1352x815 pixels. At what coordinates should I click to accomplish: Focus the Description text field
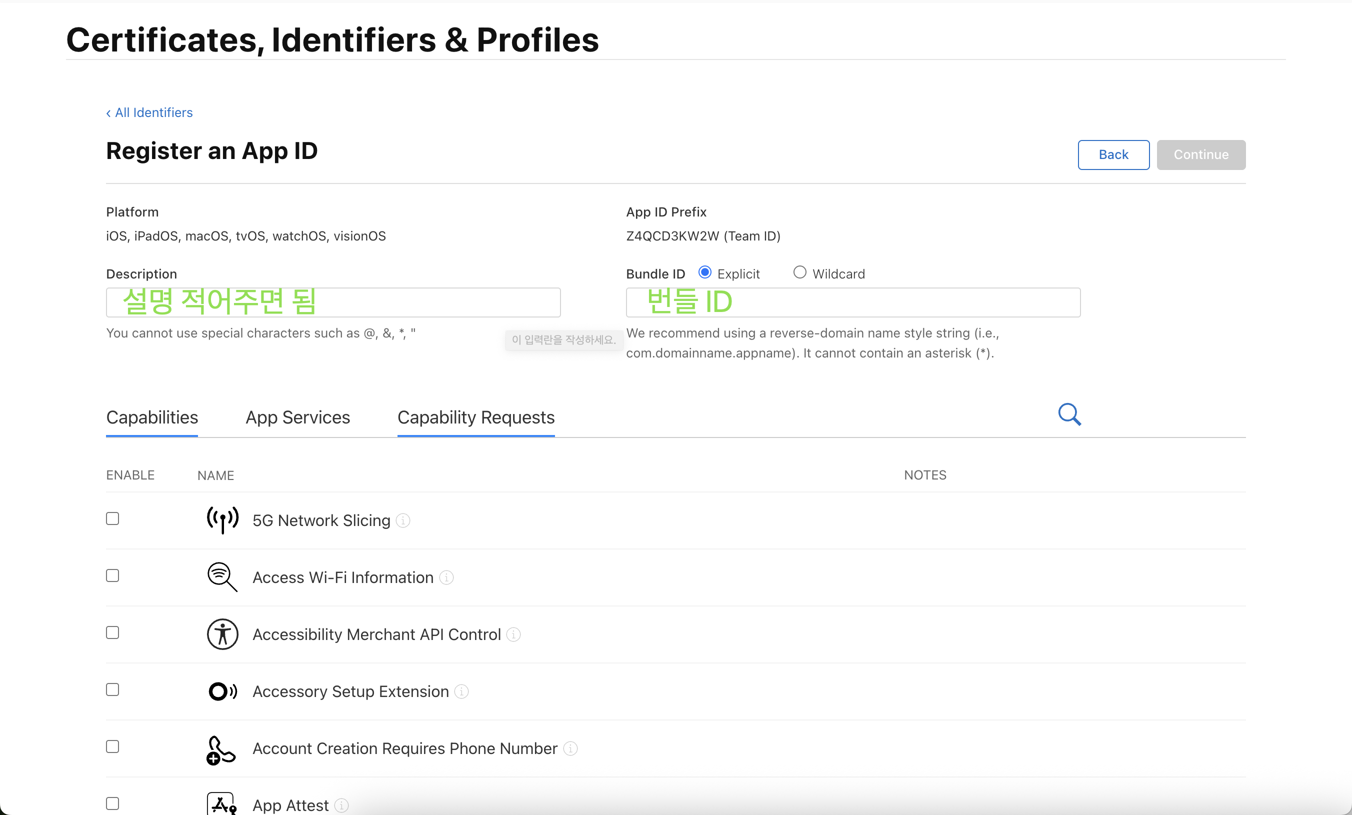tap(333, 302)
